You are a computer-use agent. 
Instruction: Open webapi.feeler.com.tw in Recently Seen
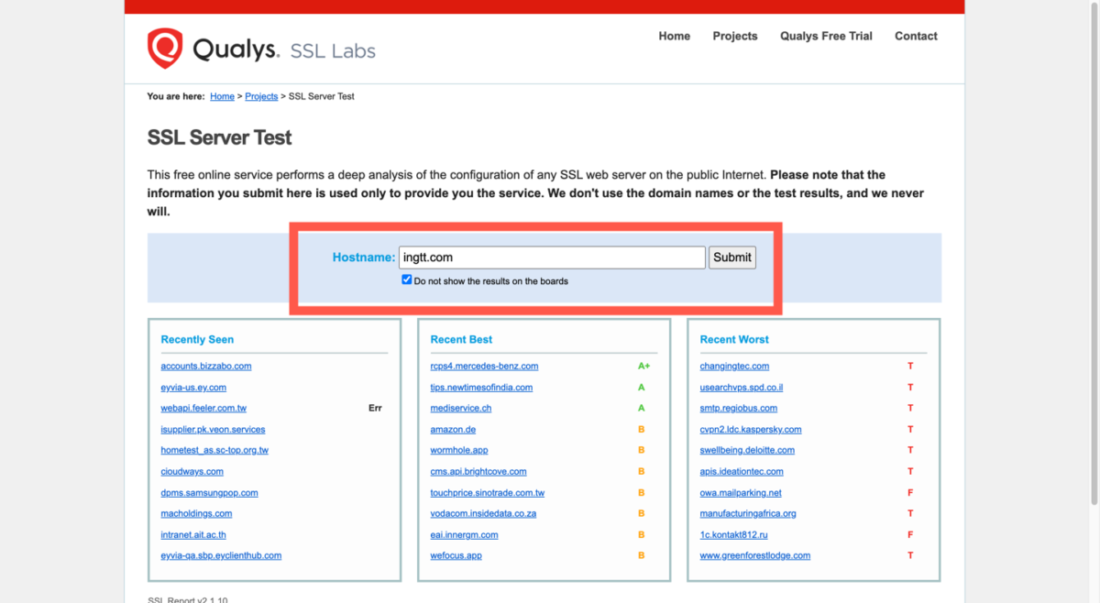pos(203,408)
